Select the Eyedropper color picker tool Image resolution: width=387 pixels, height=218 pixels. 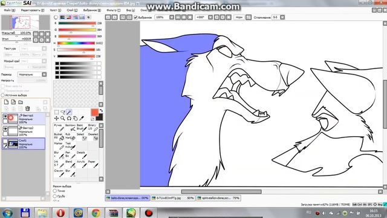(x=82, y=119)
